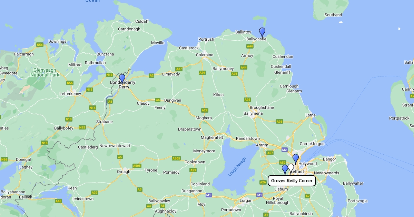
Task: Click the Glenveagh National Park label
Action: click(45, 72)
